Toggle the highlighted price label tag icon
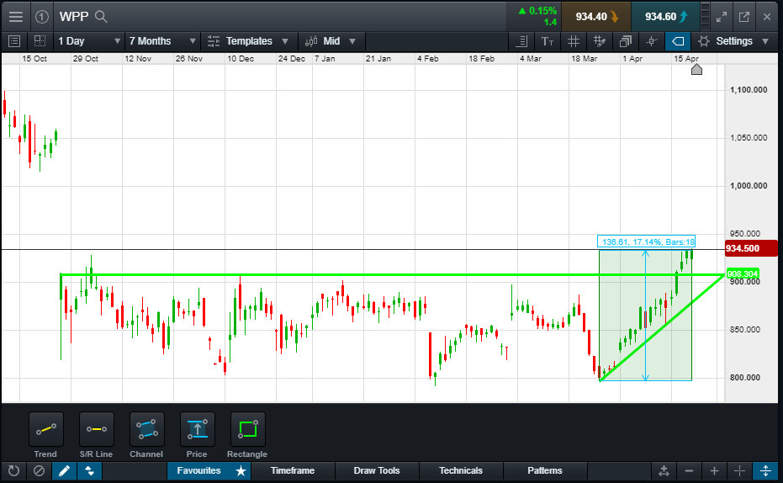 [x=678, y=41]
